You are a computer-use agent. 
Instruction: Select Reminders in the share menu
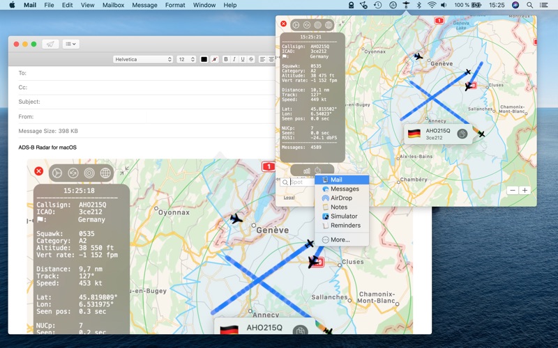342,226
